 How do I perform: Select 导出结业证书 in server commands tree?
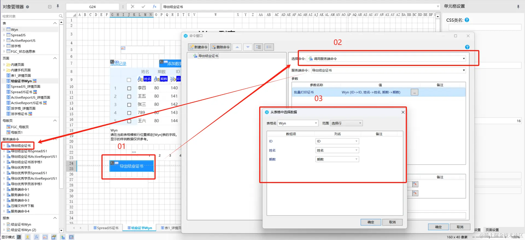point(21,146)
